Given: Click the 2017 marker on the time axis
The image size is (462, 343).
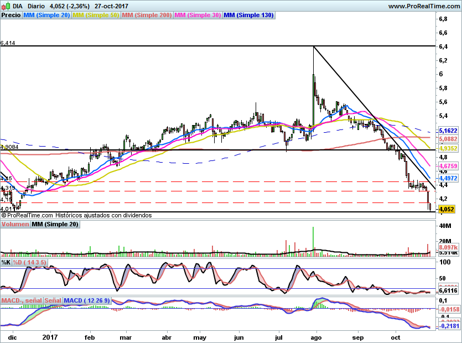Looking at the screenshot, I should pos(50,337).
